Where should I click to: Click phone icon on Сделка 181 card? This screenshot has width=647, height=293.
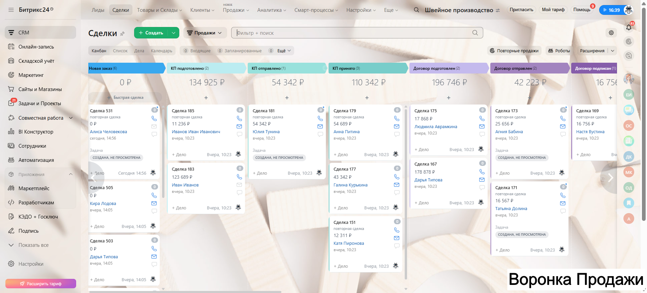tap(320, 118)
